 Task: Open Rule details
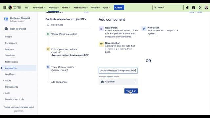pyautogui.click(x=57, y=25)
